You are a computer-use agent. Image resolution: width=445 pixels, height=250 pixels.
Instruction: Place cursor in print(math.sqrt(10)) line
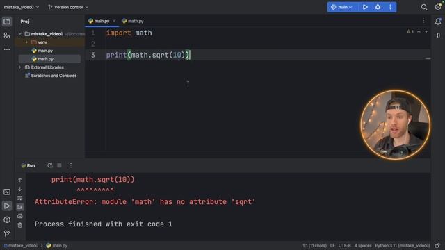148,55
